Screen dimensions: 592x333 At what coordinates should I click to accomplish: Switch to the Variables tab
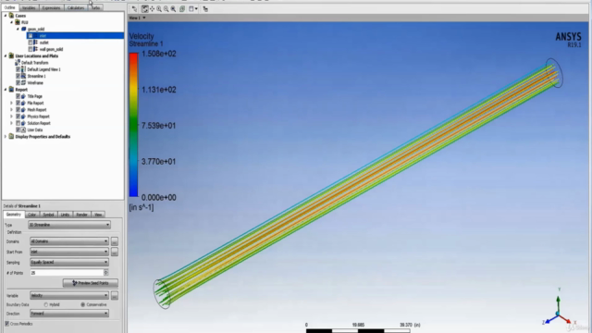[x=29, y=7]
